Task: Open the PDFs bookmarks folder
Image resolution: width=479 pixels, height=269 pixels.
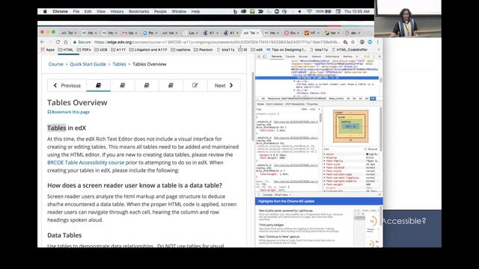Action: [x=84, y=50]
